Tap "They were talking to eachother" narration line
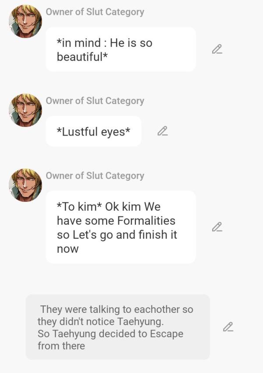Viewport: 263px width, 373px height. (117, 309)
